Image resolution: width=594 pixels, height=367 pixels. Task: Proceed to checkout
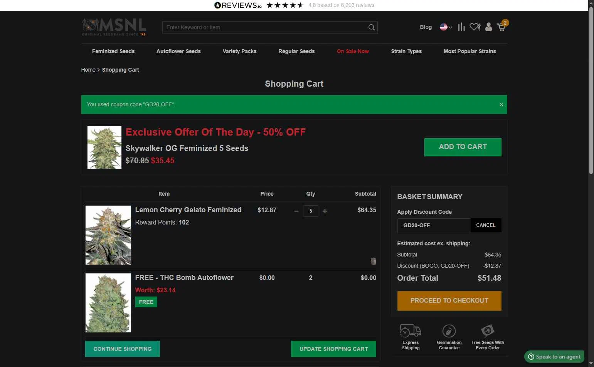449,301
